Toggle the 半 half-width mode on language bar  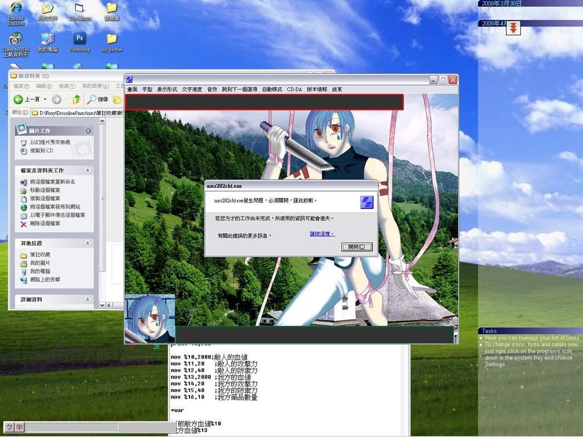tap(19, 427)
